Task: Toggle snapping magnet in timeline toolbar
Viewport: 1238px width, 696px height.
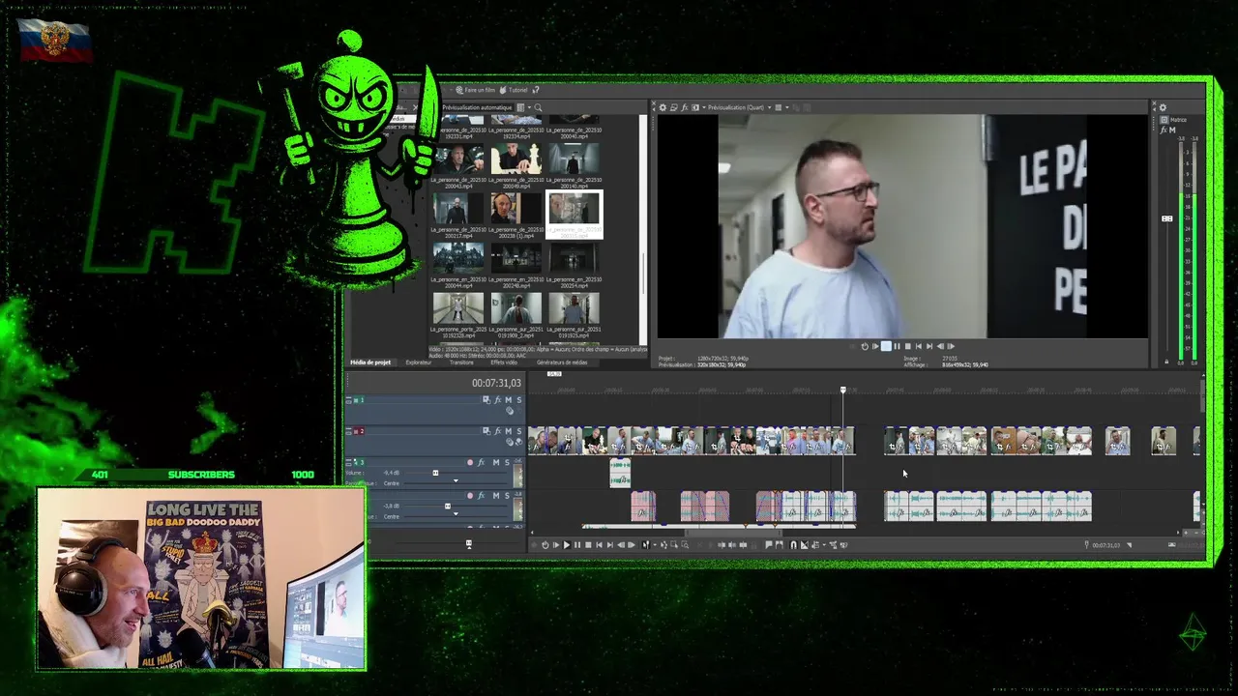Action: [x=793, y=544]
